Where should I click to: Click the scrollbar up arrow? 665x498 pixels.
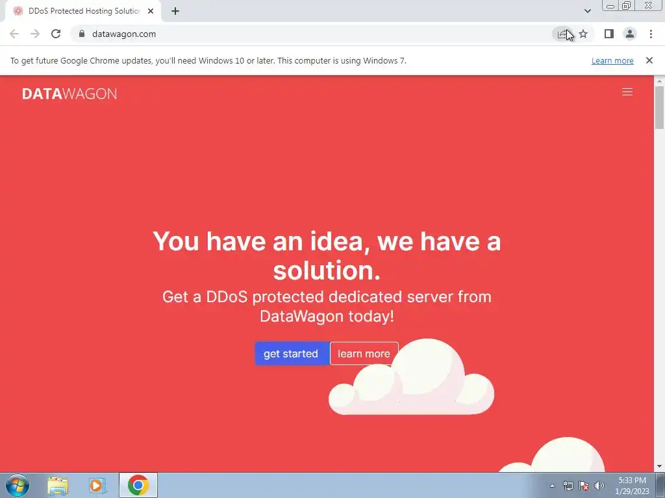(659, 80)
